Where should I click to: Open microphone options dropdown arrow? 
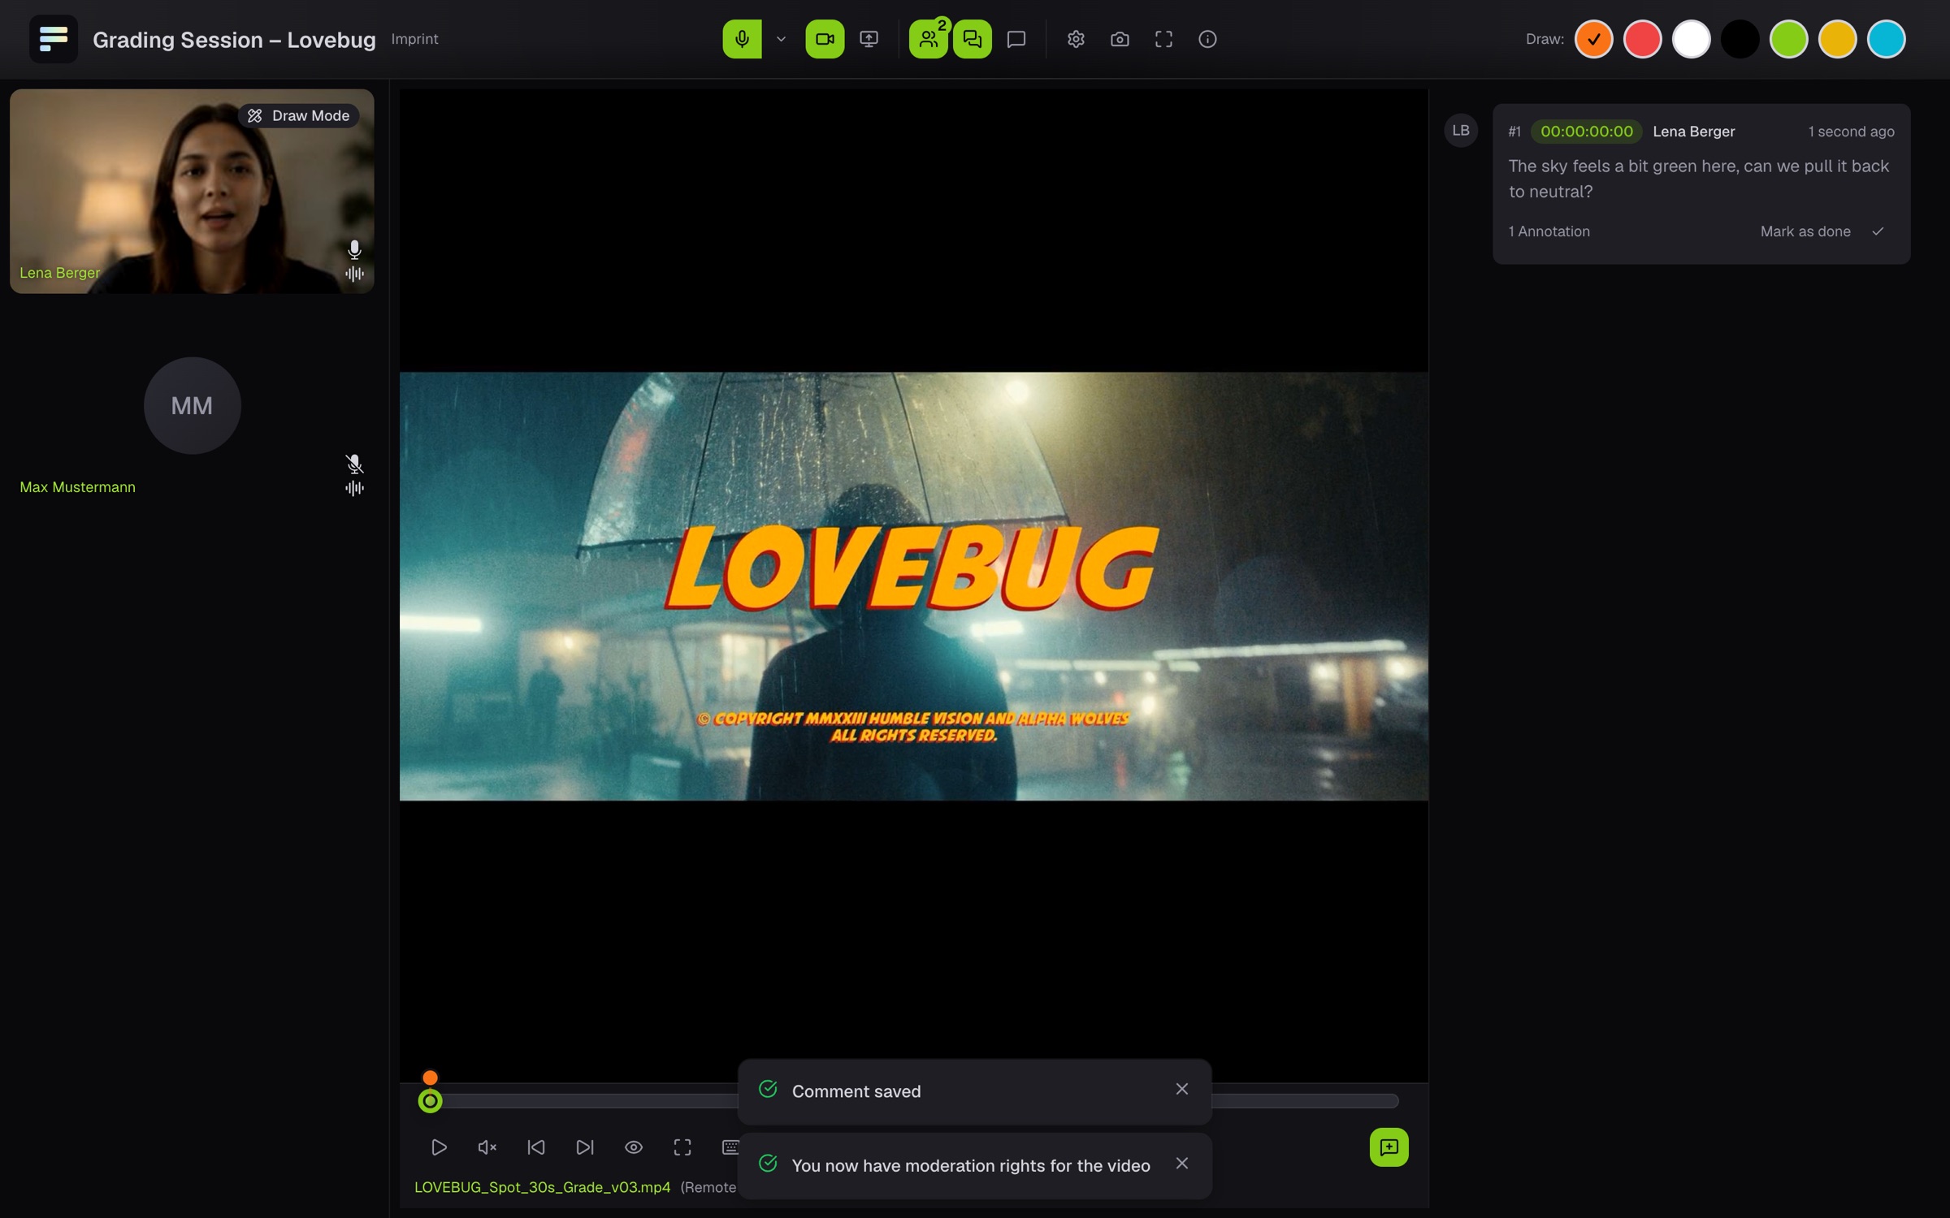[781, 39]
